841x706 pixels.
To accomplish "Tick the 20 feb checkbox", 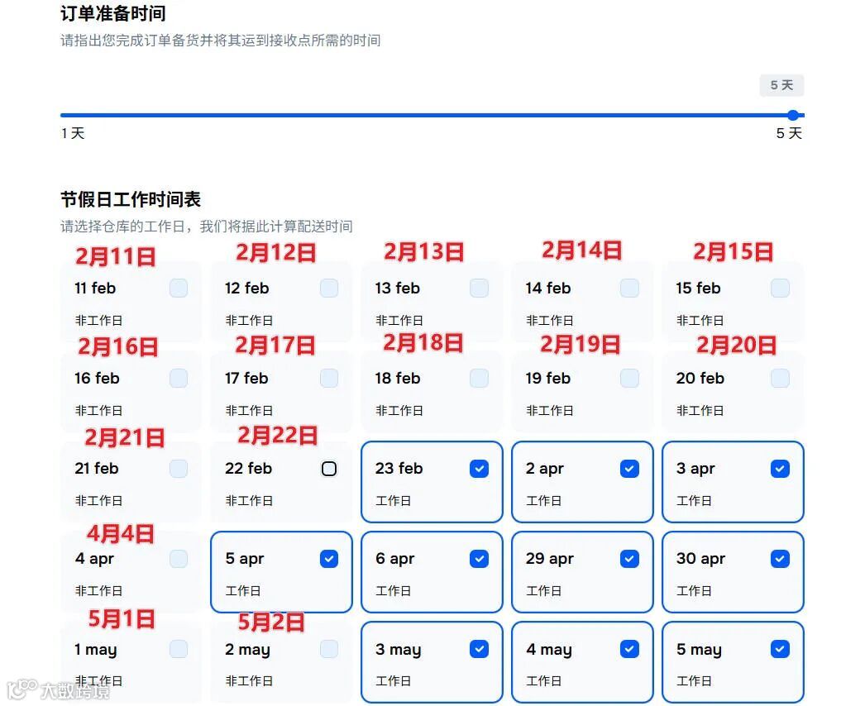I will pos(780,378).
